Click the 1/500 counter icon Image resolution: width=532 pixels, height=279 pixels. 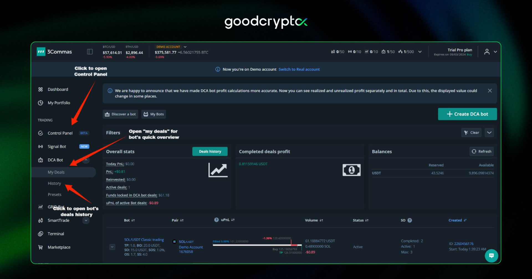coord(400,52)
